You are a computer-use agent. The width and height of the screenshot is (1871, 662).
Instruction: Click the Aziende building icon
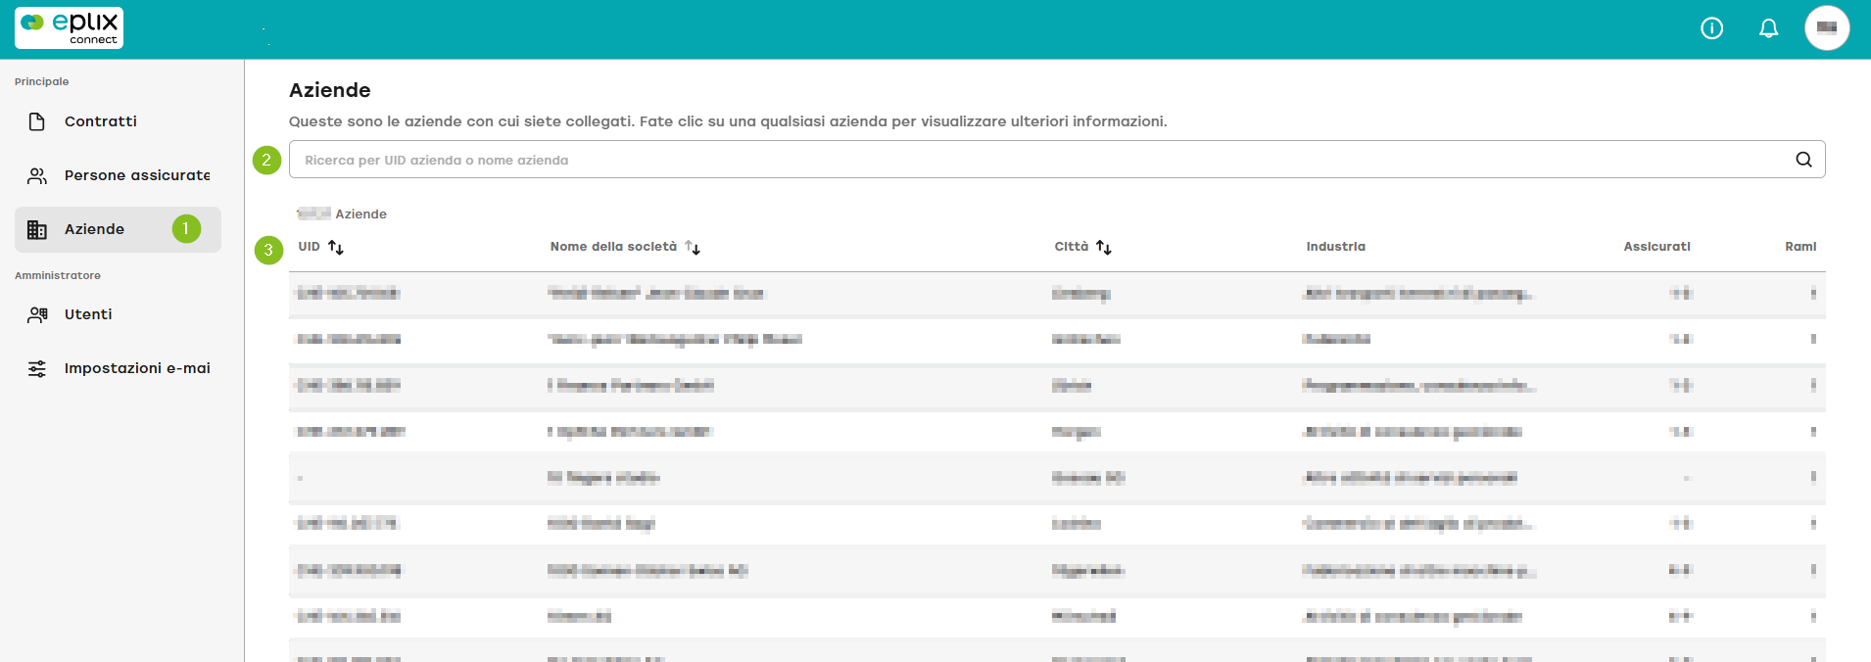coord(37,229)
